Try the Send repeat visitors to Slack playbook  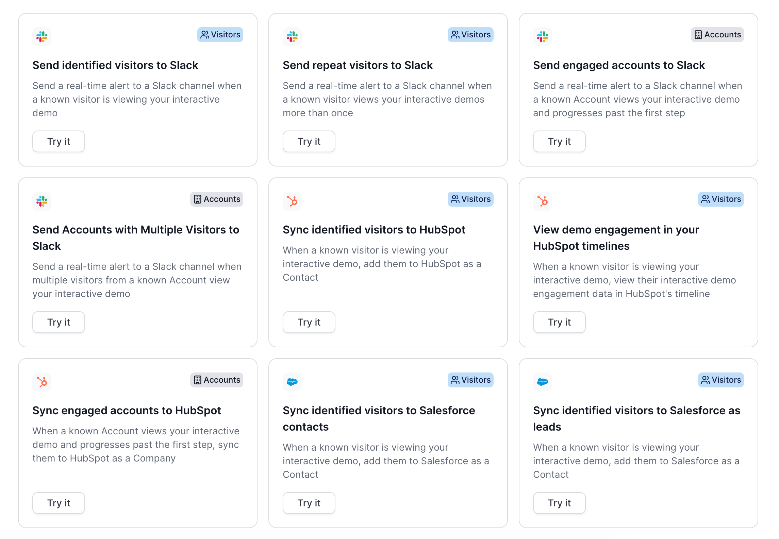coord(309,141)
